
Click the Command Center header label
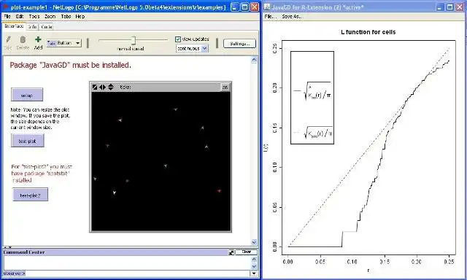tap(24, 252)
